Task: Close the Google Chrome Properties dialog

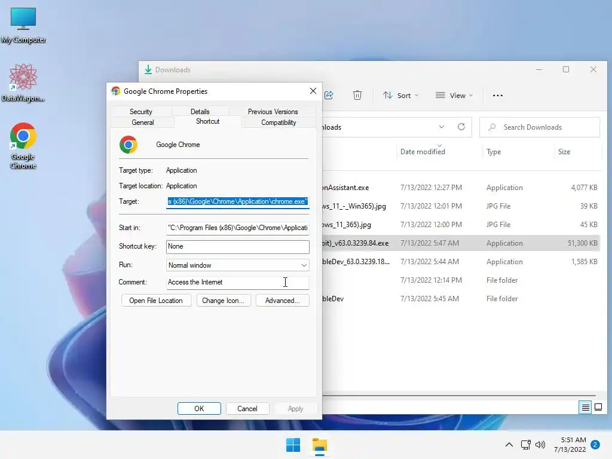Action: point(313,91)
